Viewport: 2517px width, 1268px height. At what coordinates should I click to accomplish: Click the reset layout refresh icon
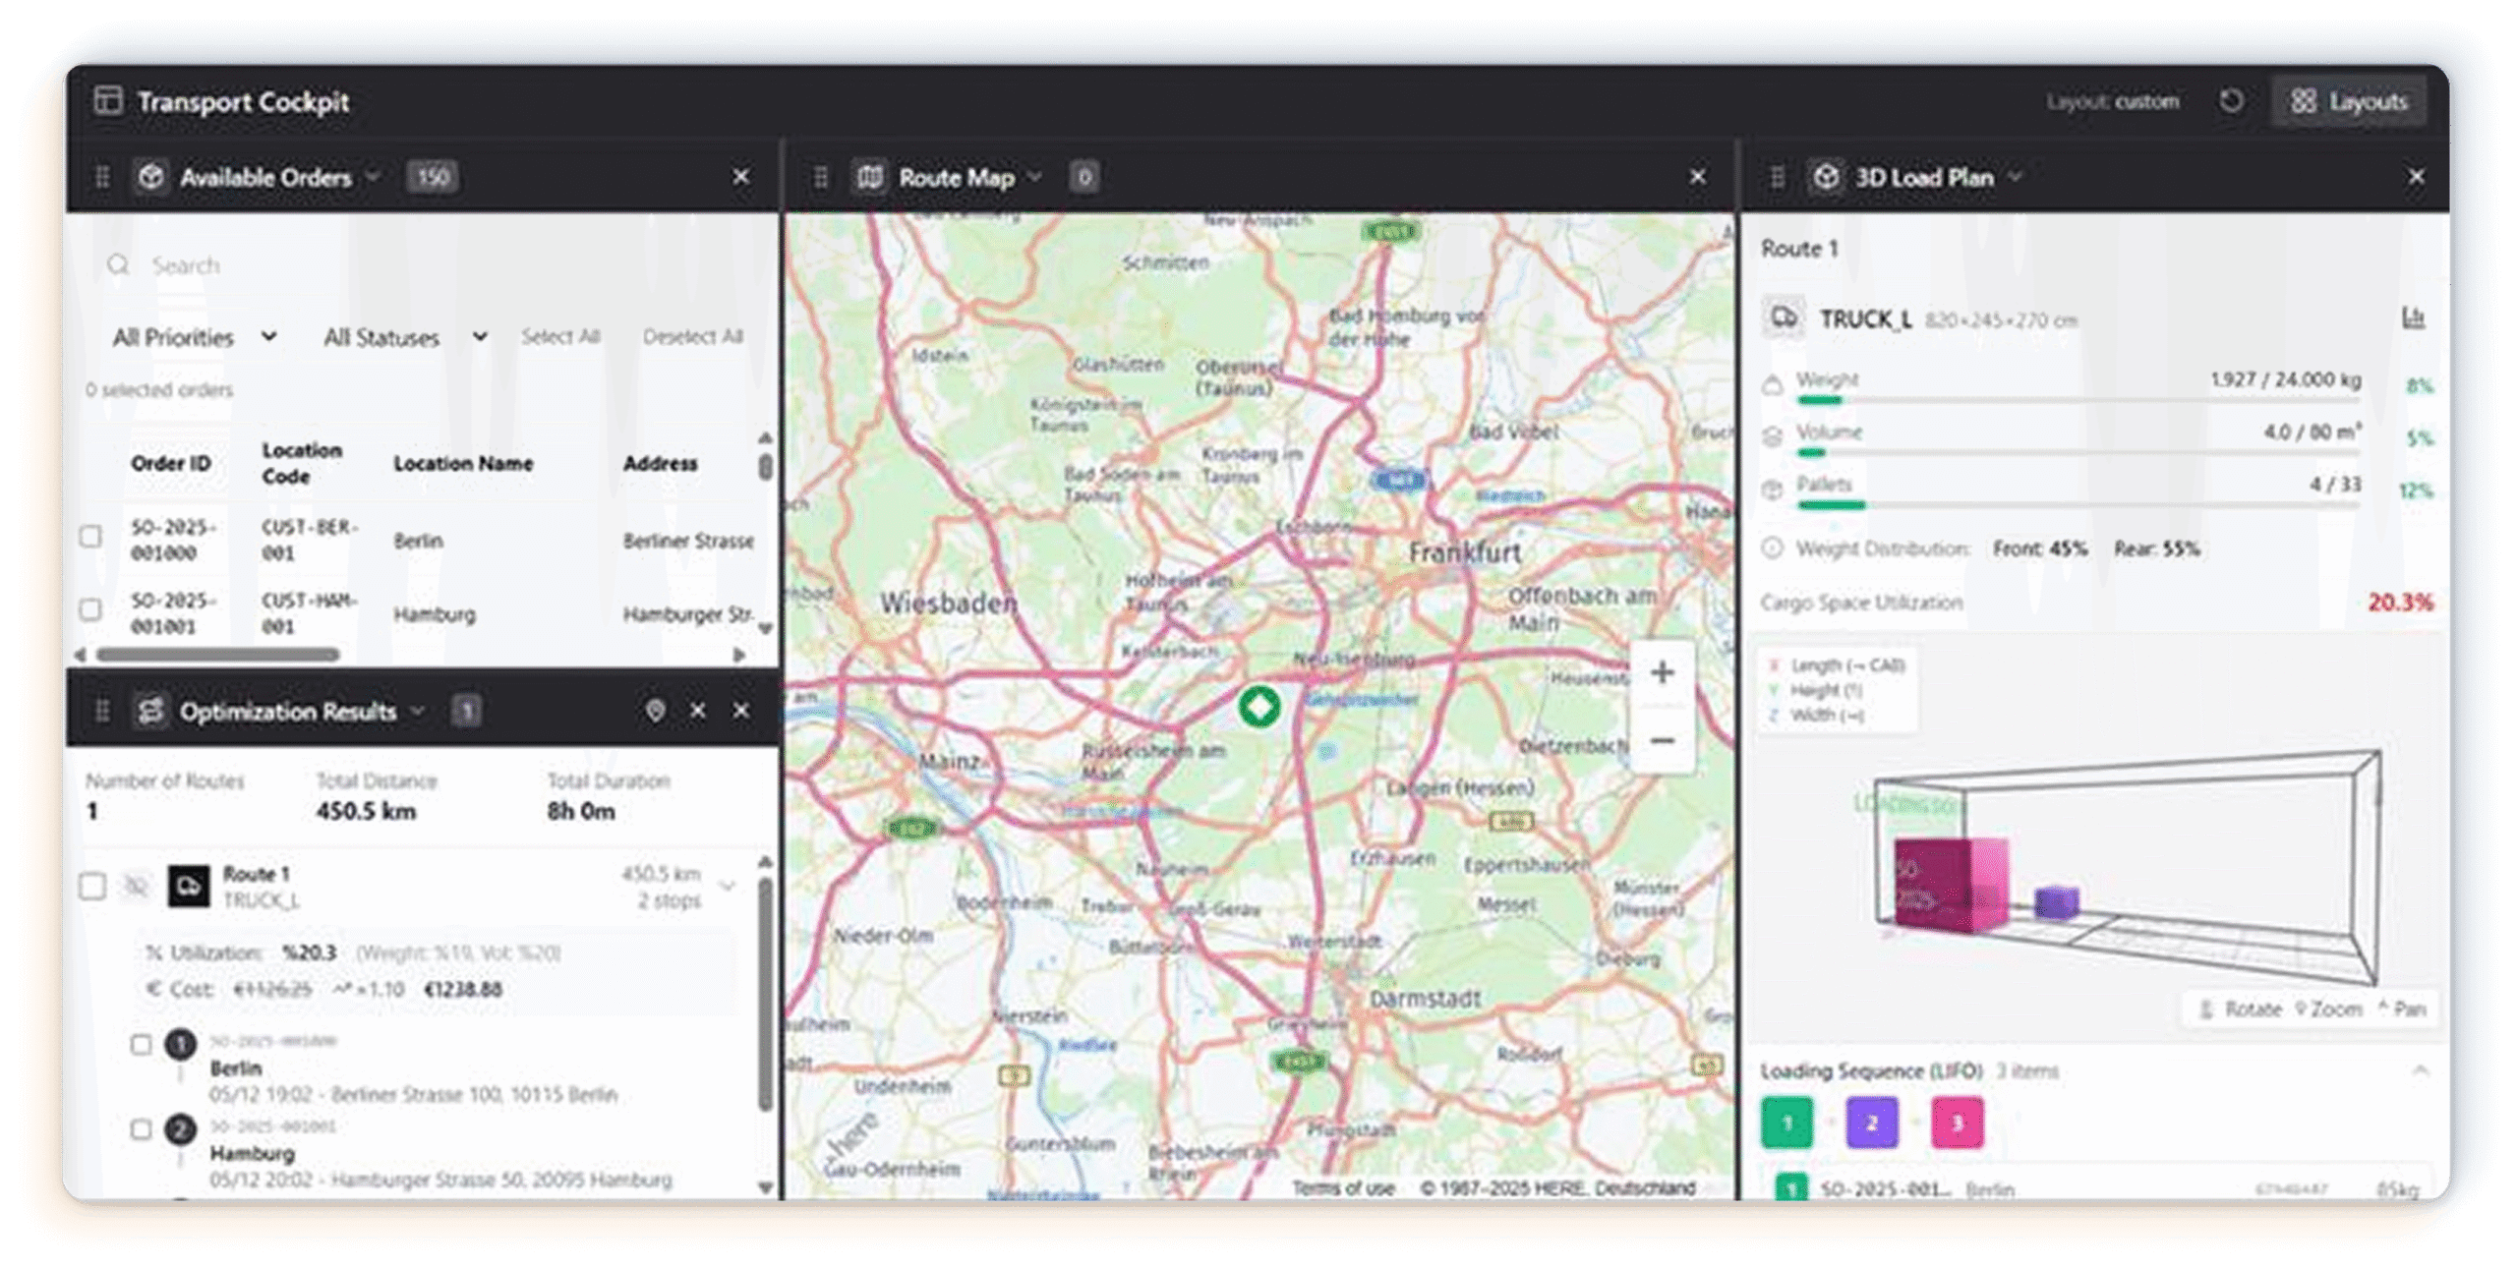2231,101
